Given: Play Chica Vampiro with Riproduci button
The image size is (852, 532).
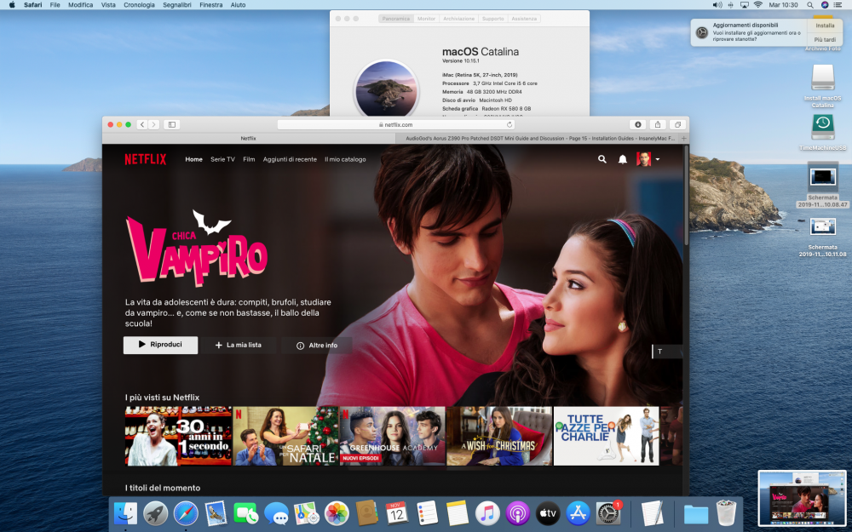Looking at the screenshot, I should pyautogui.click(x=160, y=345).
